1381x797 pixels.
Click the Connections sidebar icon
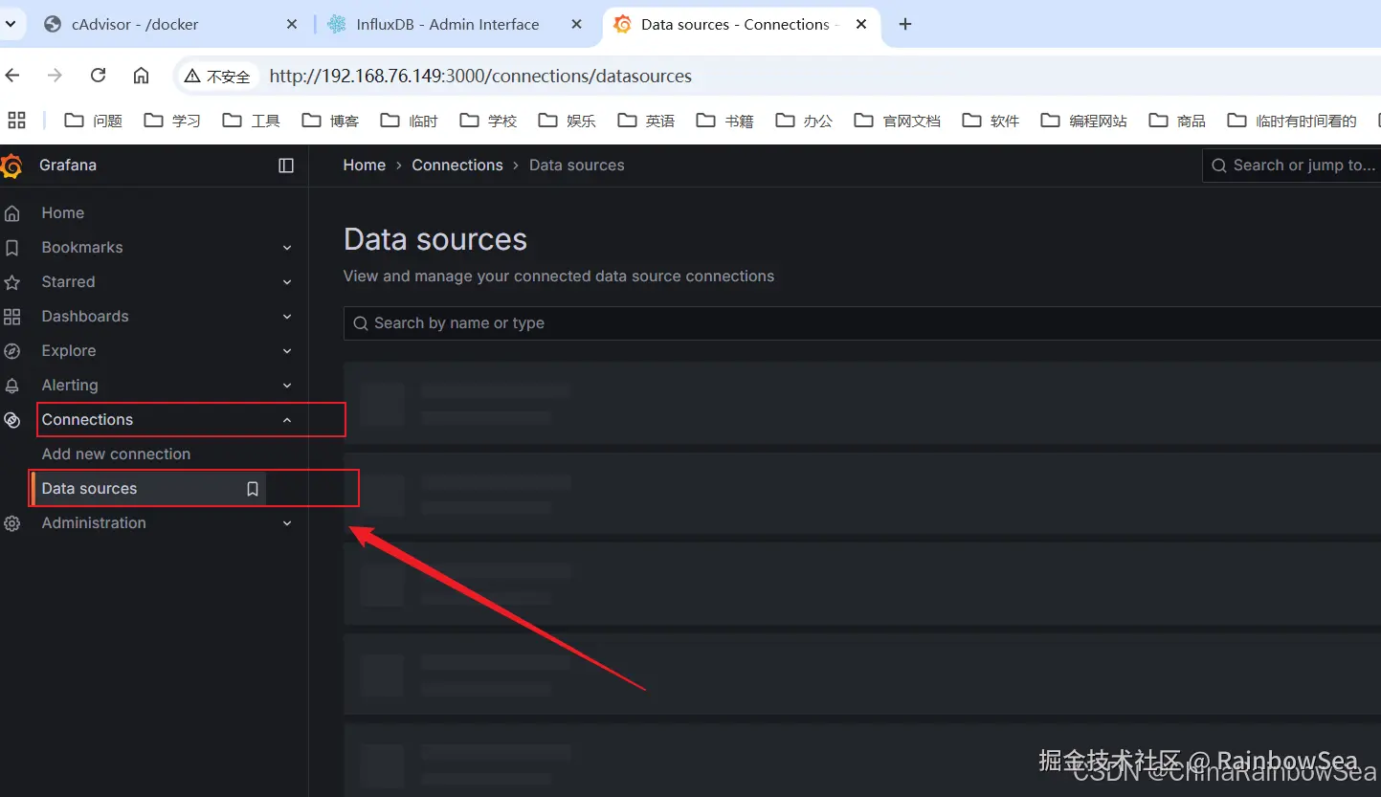pyautogui.click(x=12, y=420)
